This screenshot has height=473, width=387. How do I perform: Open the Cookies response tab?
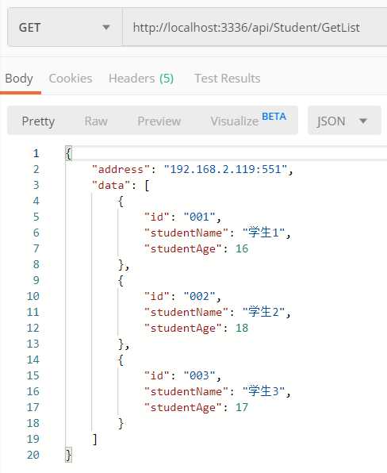[x=71, y=79]
